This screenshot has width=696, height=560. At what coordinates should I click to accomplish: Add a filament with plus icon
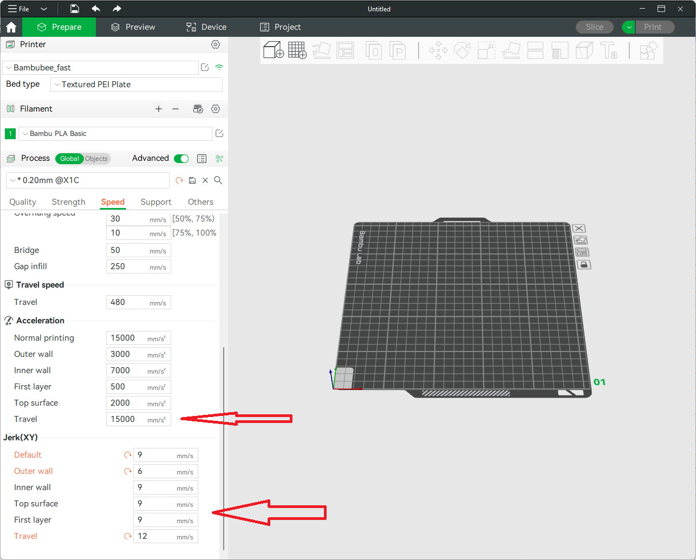pyautogui.click(x=159, y=109)
